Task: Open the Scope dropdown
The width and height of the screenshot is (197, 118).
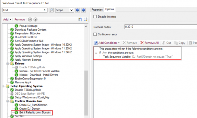Action: point(64,10)
